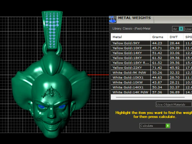Click the 50.26 grams cell
The image size is (192, 144).
coord(159,73)
